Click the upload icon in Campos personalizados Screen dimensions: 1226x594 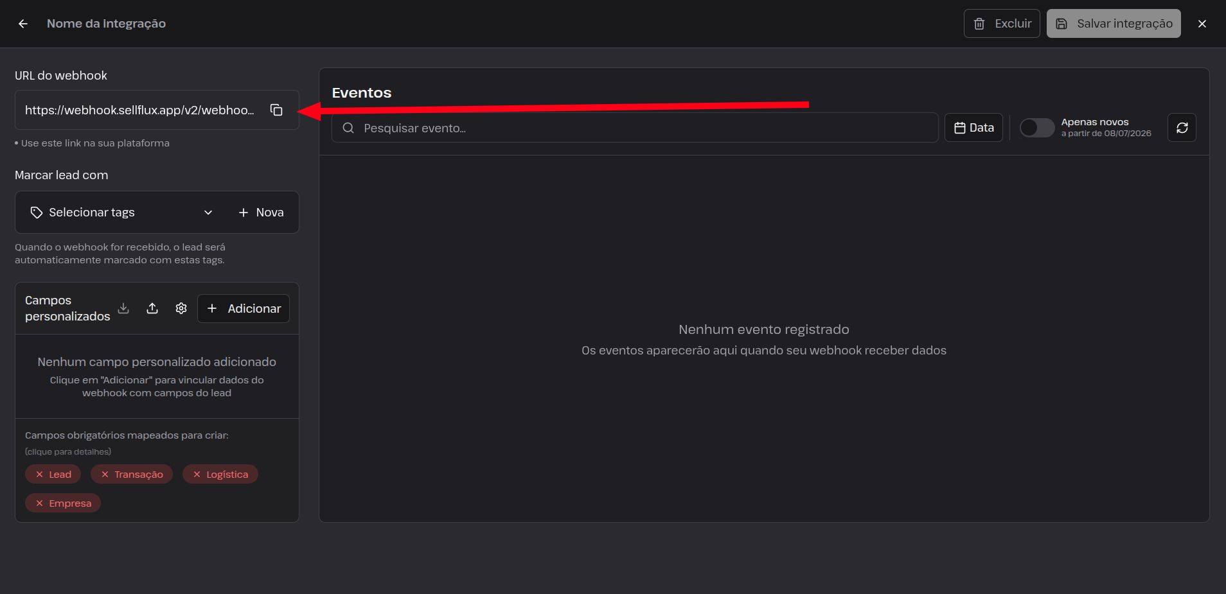(152, 308)
